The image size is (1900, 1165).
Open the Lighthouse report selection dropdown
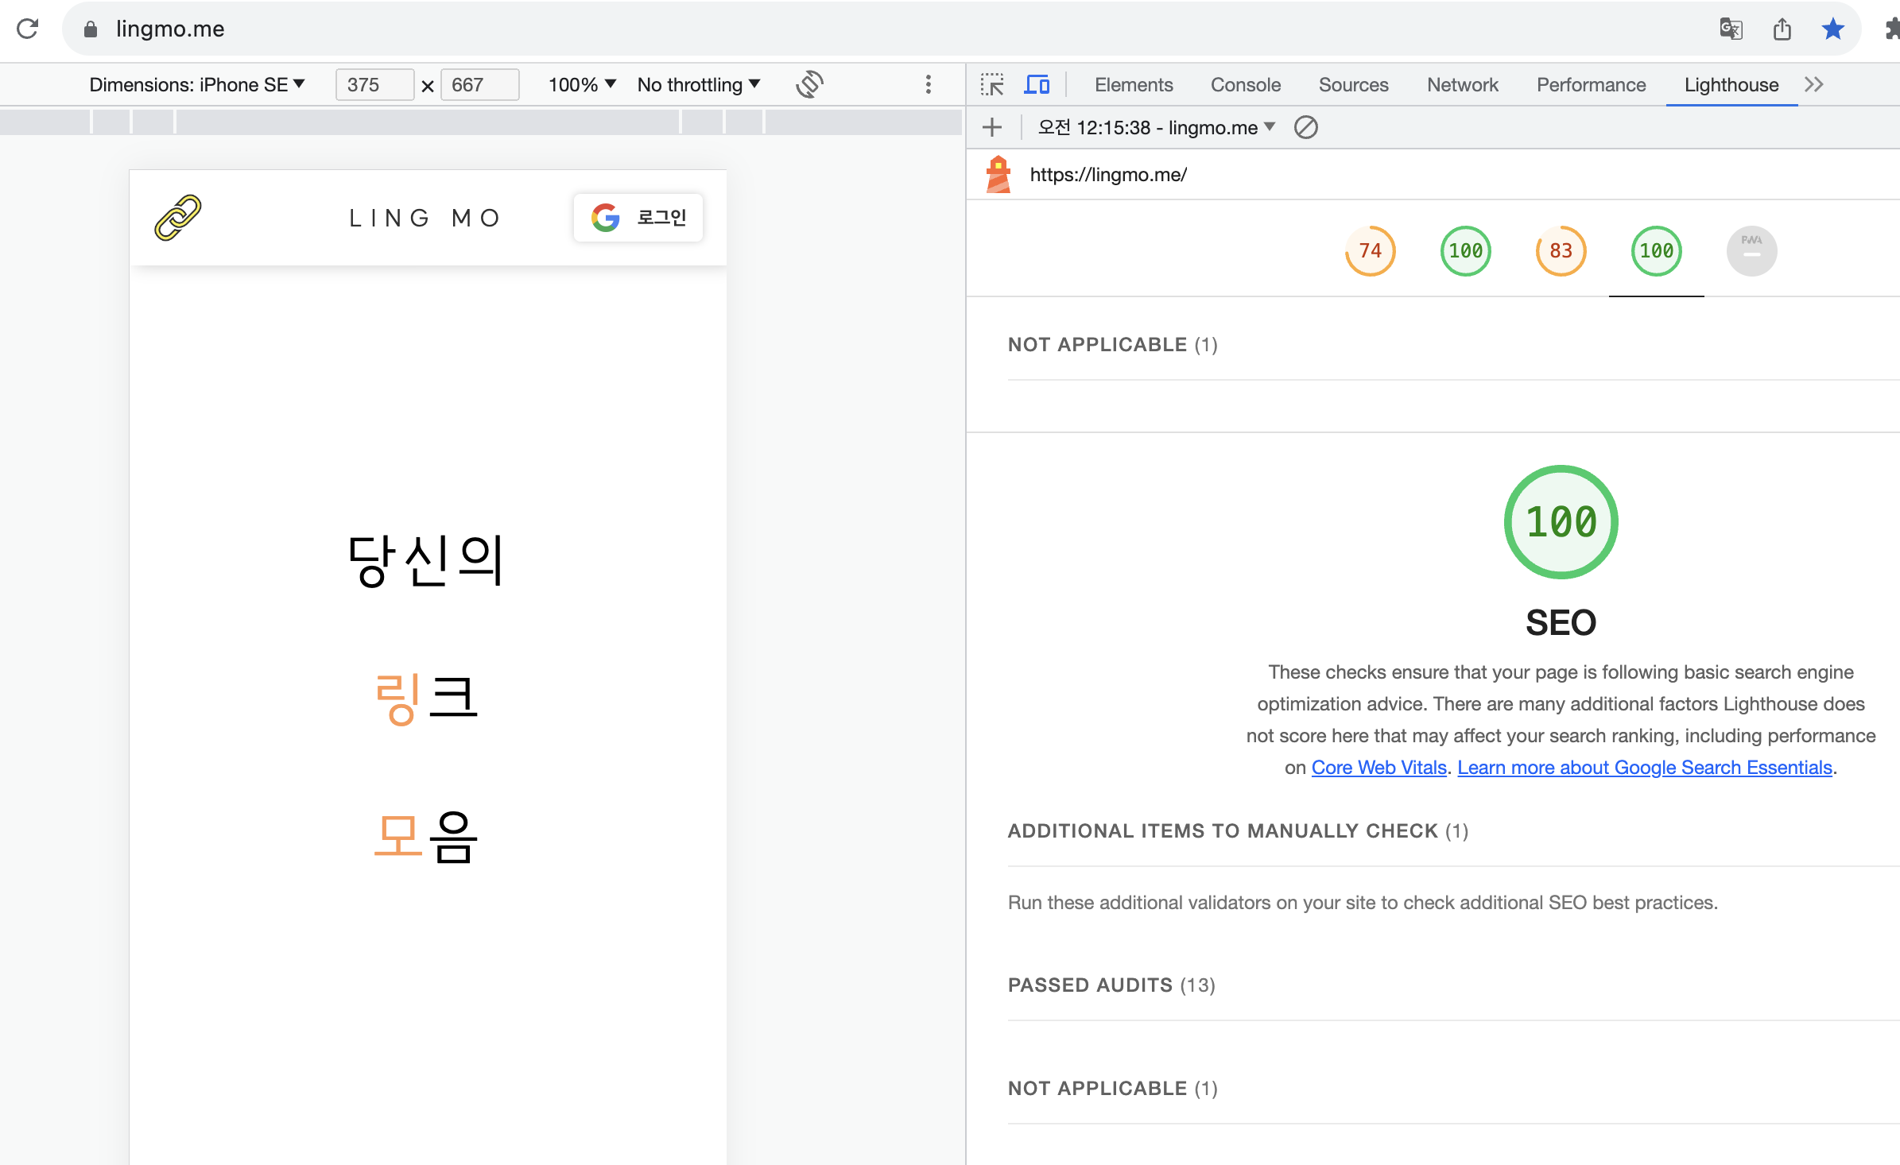(x=1156, y=127)
